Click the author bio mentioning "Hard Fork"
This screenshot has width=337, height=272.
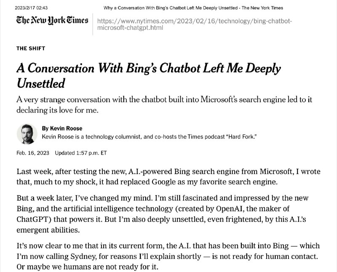(x=150, y=137)
